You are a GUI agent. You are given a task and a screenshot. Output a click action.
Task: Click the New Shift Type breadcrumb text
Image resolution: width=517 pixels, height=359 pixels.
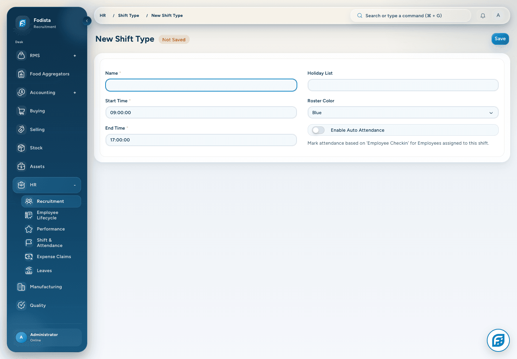[x=167, y=15]
